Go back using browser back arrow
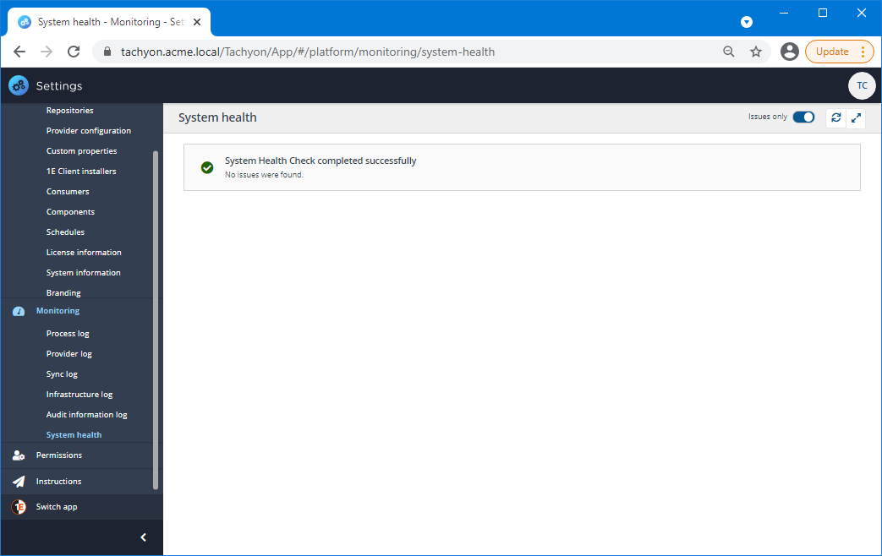 19,52
